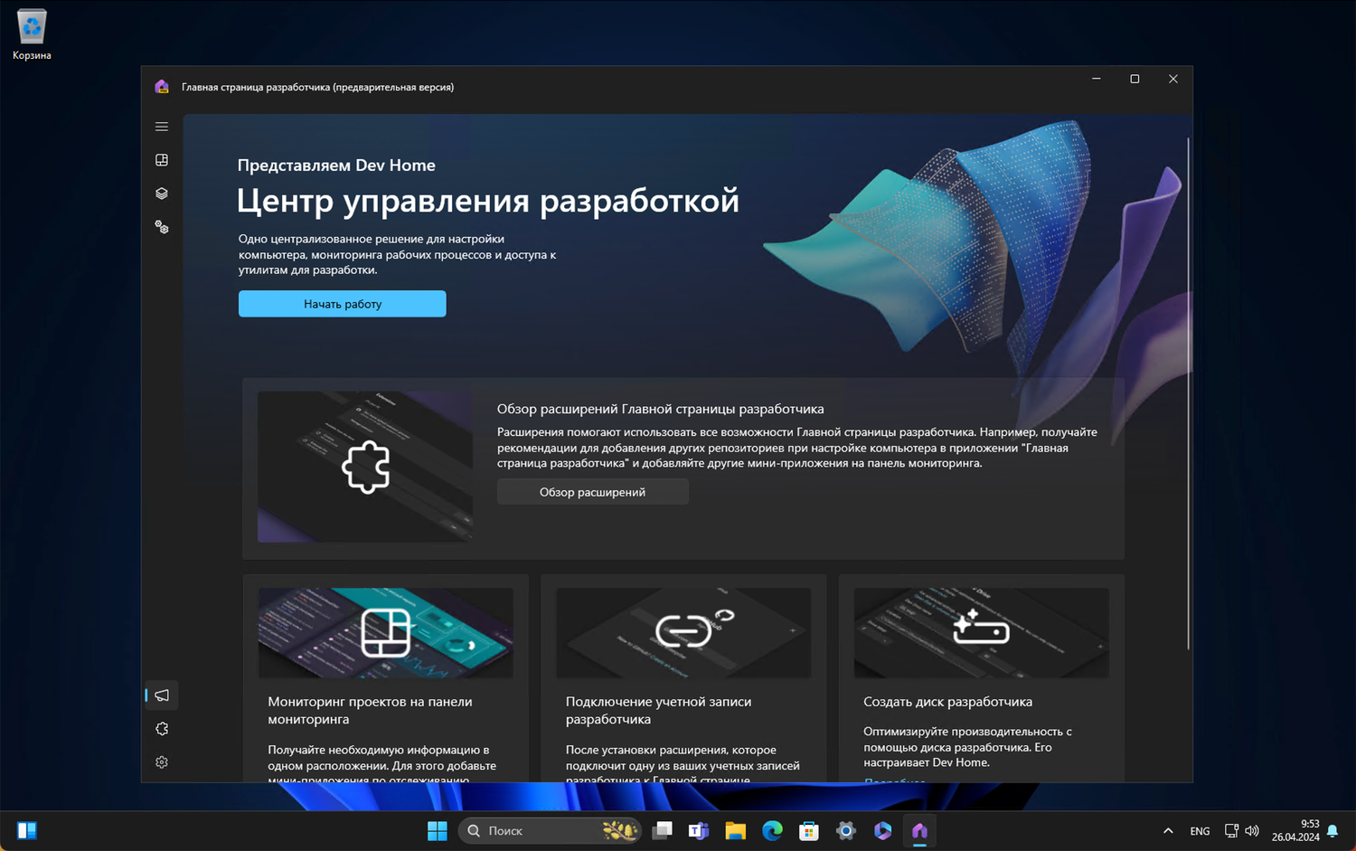Click the dashboard monitoring card thumbnail
1356x851 pixels.
[x=386, y=633]
